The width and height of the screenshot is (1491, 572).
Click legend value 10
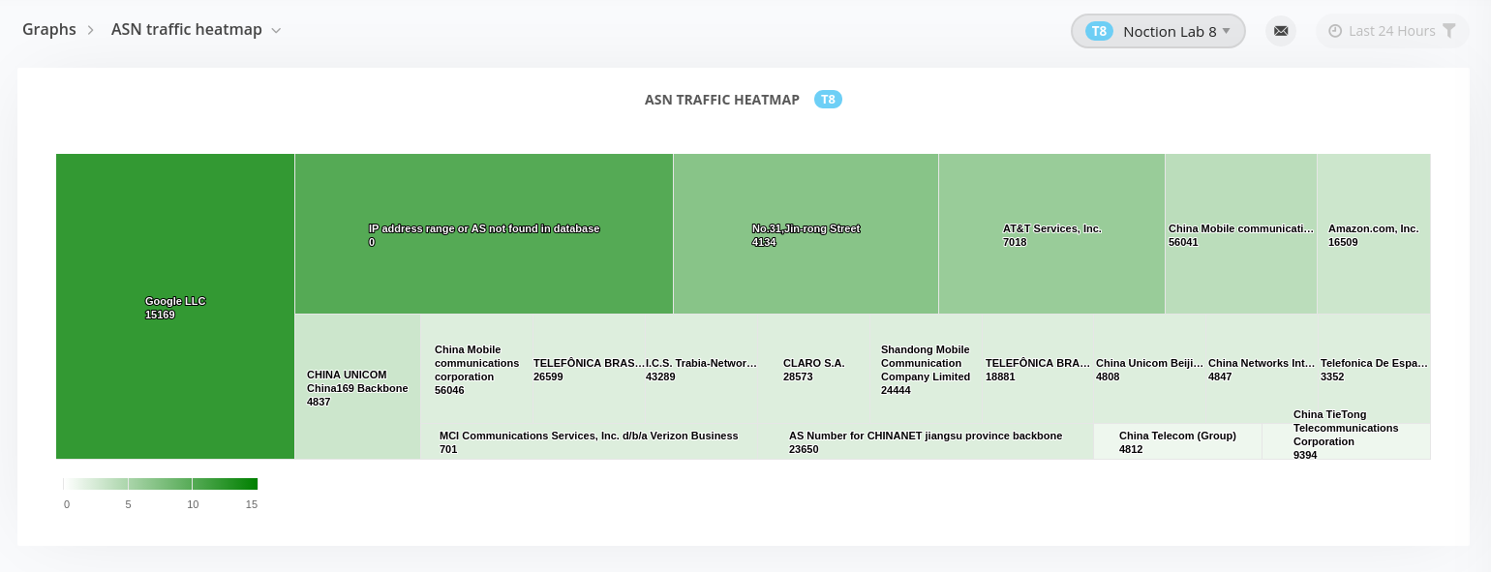193,504
